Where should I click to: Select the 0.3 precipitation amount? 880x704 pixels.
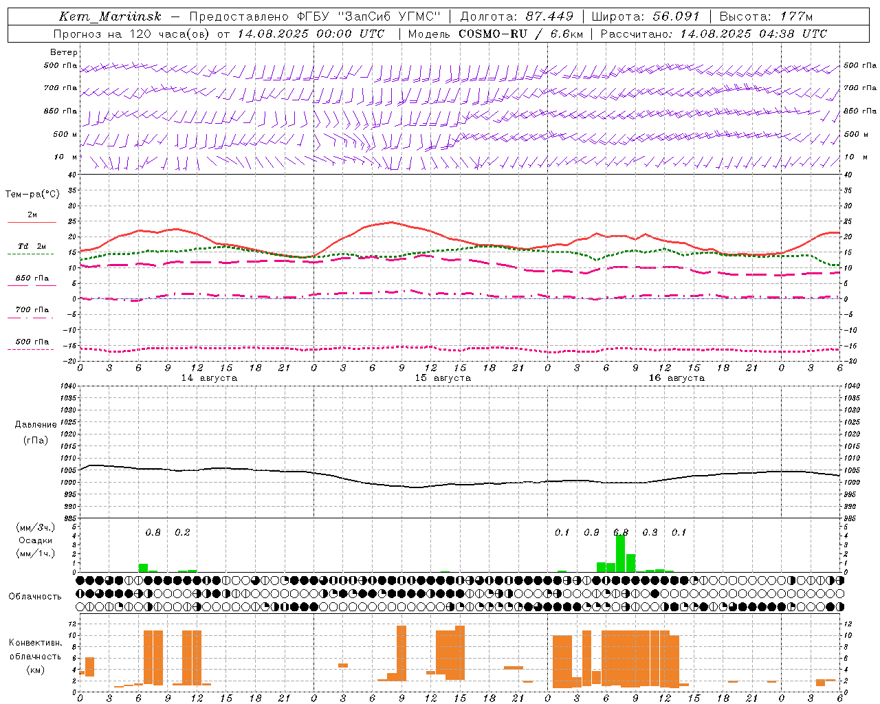pyautogui.click(x=650, y=533)
